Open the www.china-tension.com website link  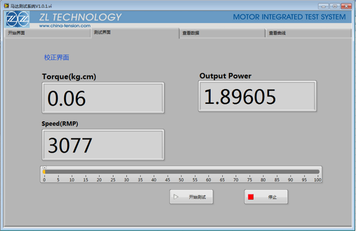click(x=65, y=26)
